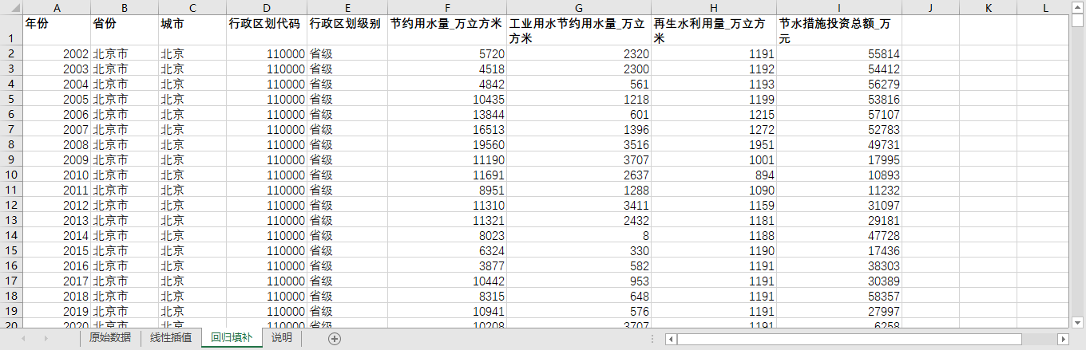
Task: Click the 工业用水节约用水量 header cell
Action: pos(579,30)
